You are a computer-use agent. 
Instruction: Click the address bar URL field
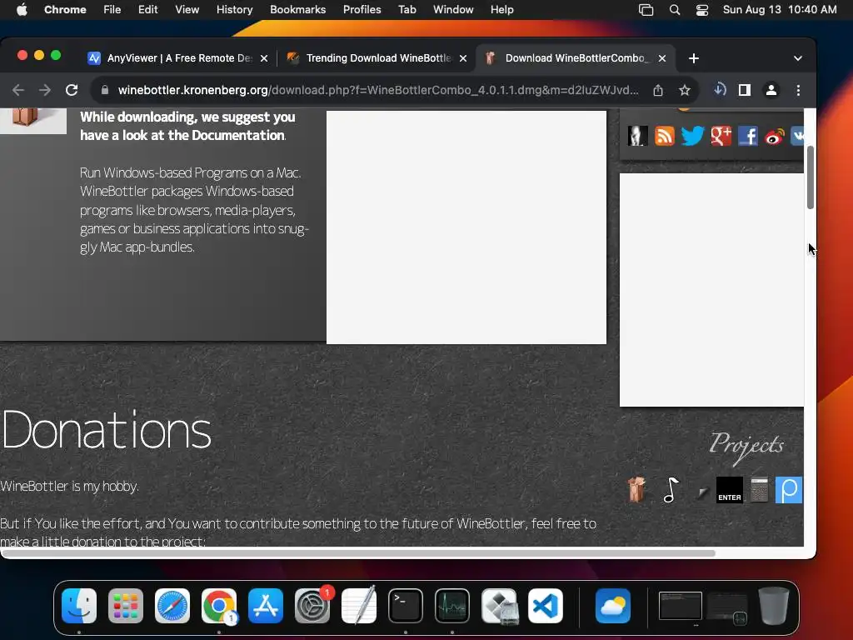[378, 90]
